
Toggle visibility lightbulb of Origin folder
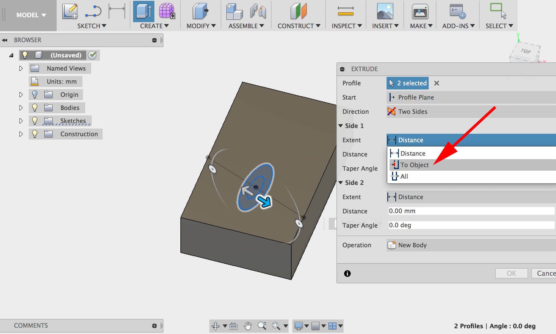click(x=35, y=94)
